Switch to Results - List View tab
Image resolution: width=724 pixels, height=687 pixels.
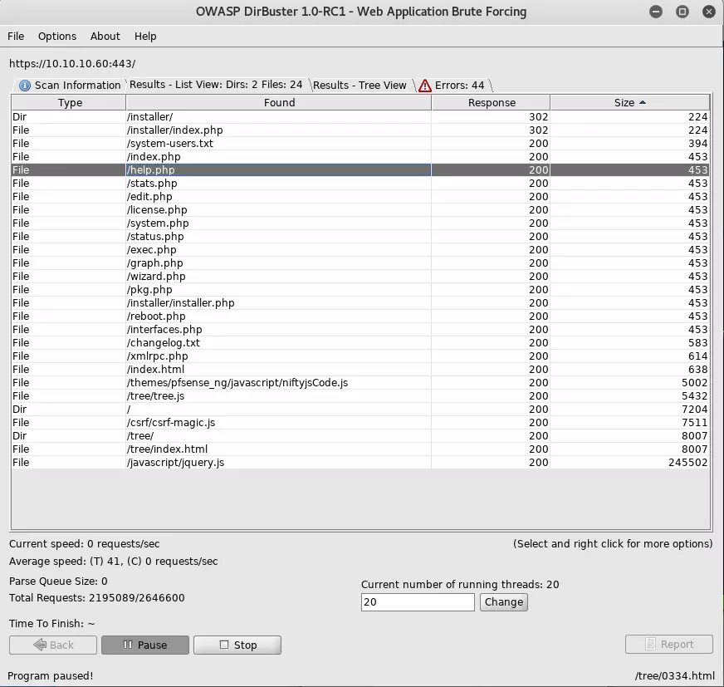(x=216, y=85)
